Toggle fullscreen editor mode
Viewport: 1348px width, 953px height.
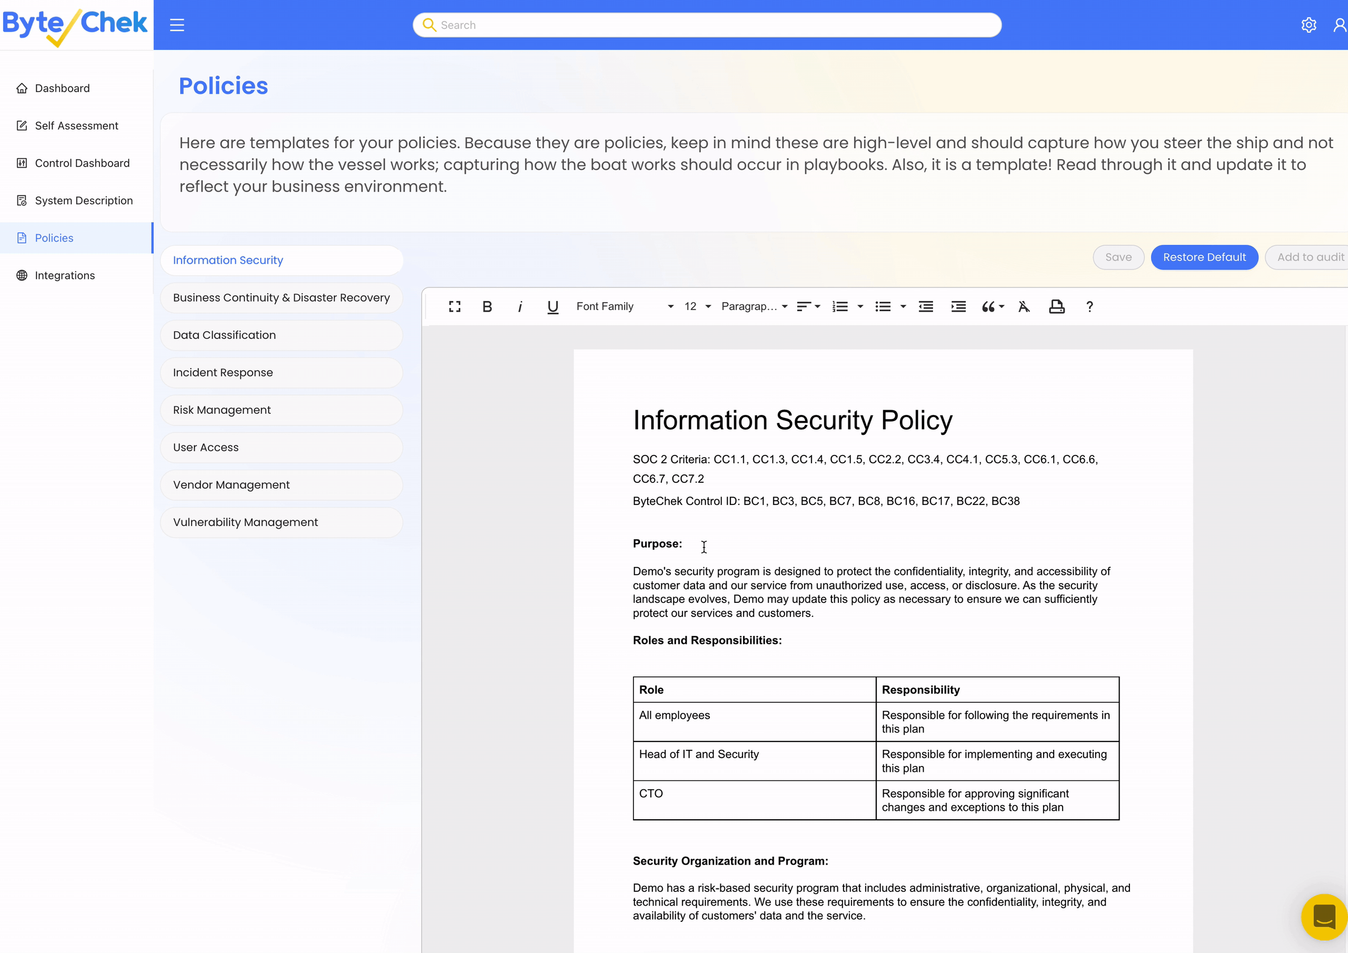[x=454, y=306]
